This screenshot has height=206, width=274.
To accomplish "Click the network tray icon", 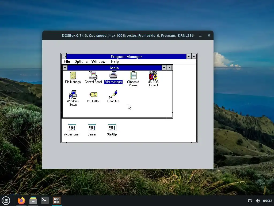I will tap(250, 201).
